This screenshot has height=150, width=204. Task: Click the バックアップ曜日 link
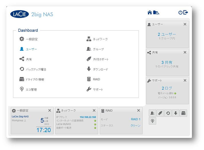coord(36,69)
